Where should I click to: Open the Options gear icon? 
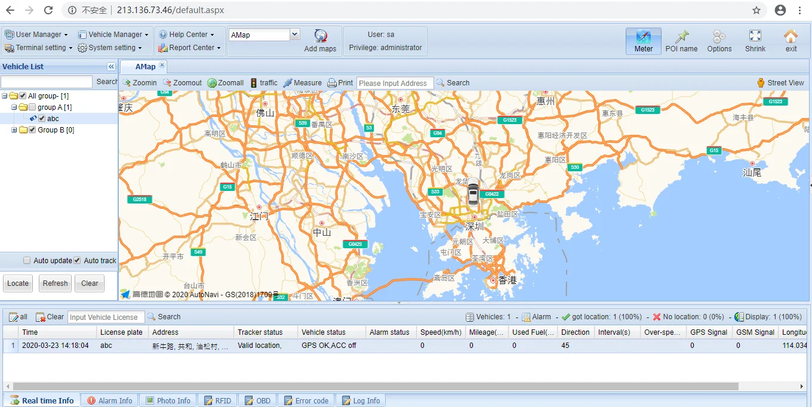click(719, 36)
